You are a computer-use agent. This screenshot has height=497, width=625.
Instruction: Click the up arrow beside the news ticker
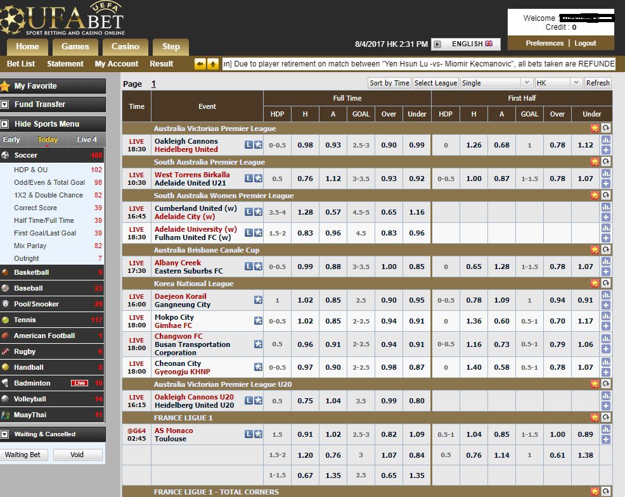click(213, 64)
